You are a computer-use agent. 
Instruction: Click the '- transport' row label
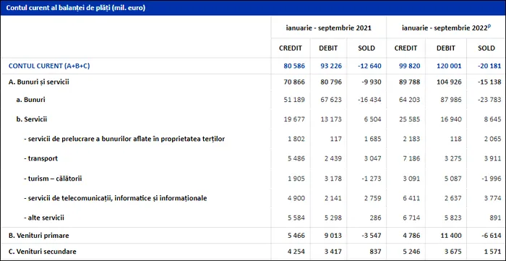coord(40,159)
